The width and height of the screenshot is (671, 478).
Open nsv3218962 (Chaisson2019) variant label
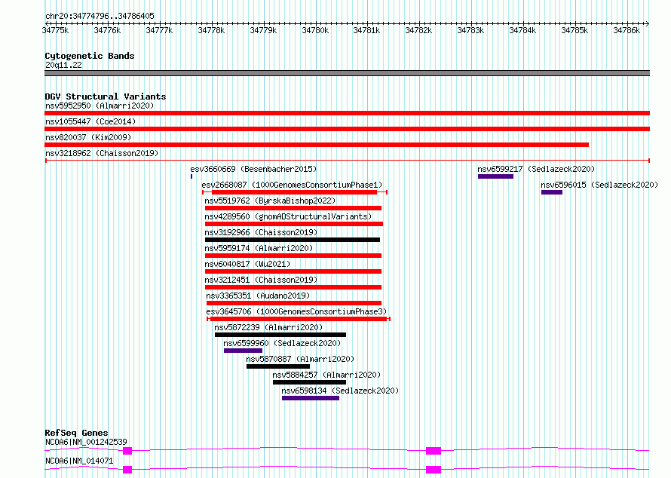(x=102, y=153)
